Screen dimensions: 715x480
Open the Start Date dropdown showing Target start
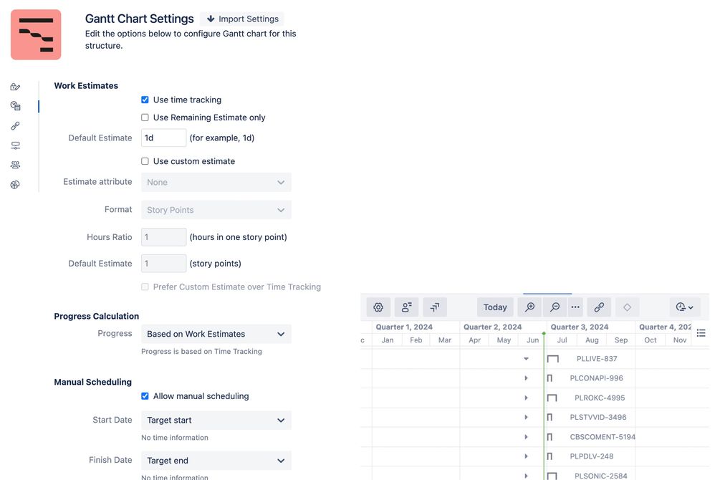tap(216, 420)
